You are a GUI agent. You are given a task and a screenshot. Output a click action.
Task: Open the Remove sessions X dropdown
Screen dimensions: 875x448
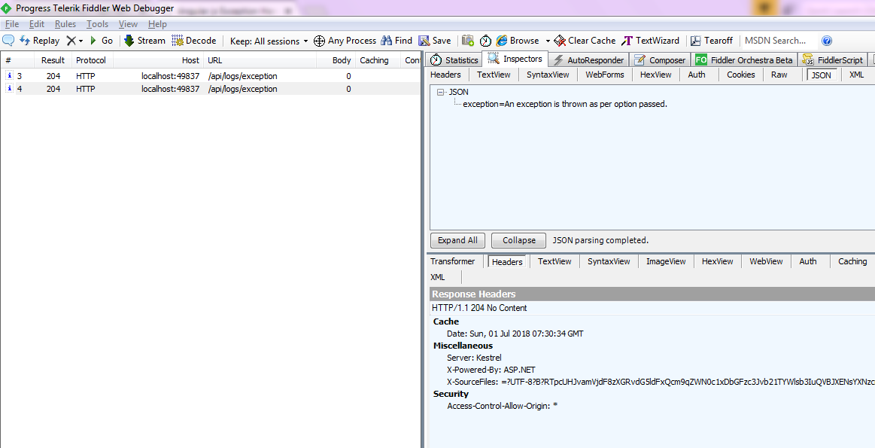(x=74, y=41)
